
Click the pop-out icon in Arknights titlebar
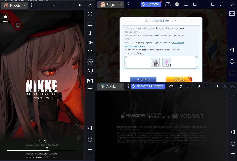(198, 86)
